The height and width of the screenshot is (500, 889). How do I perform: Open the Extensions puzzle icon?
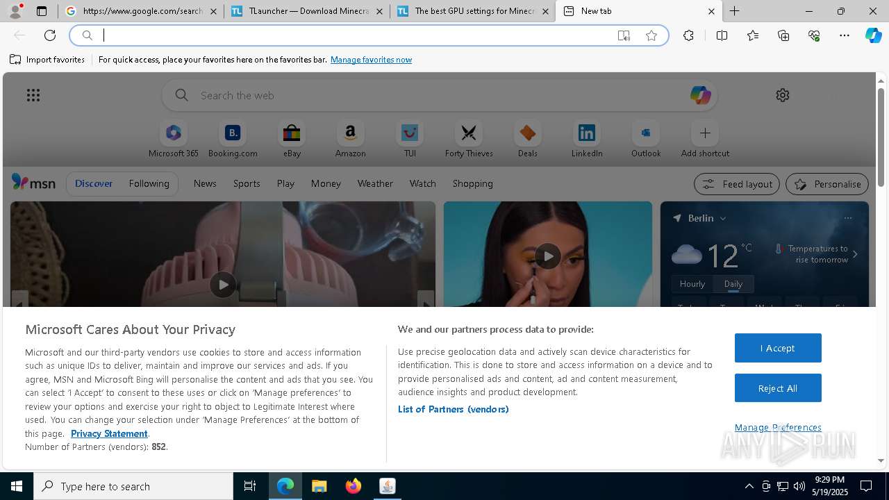click(x=688, y=35)
